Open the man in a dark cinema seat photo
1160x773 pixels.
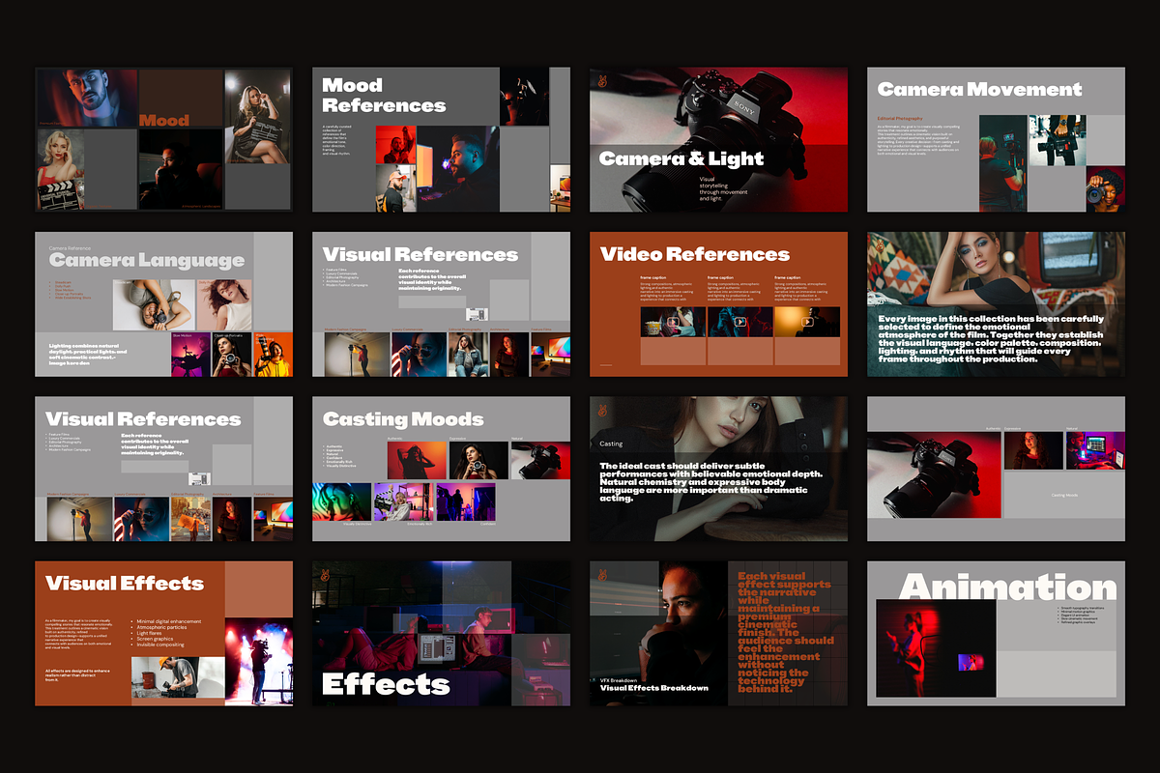tap(180, 169)
